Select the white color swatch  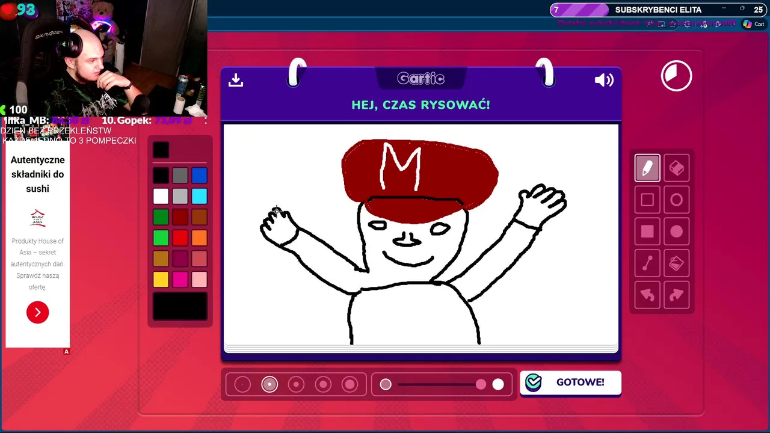point(161,196)
